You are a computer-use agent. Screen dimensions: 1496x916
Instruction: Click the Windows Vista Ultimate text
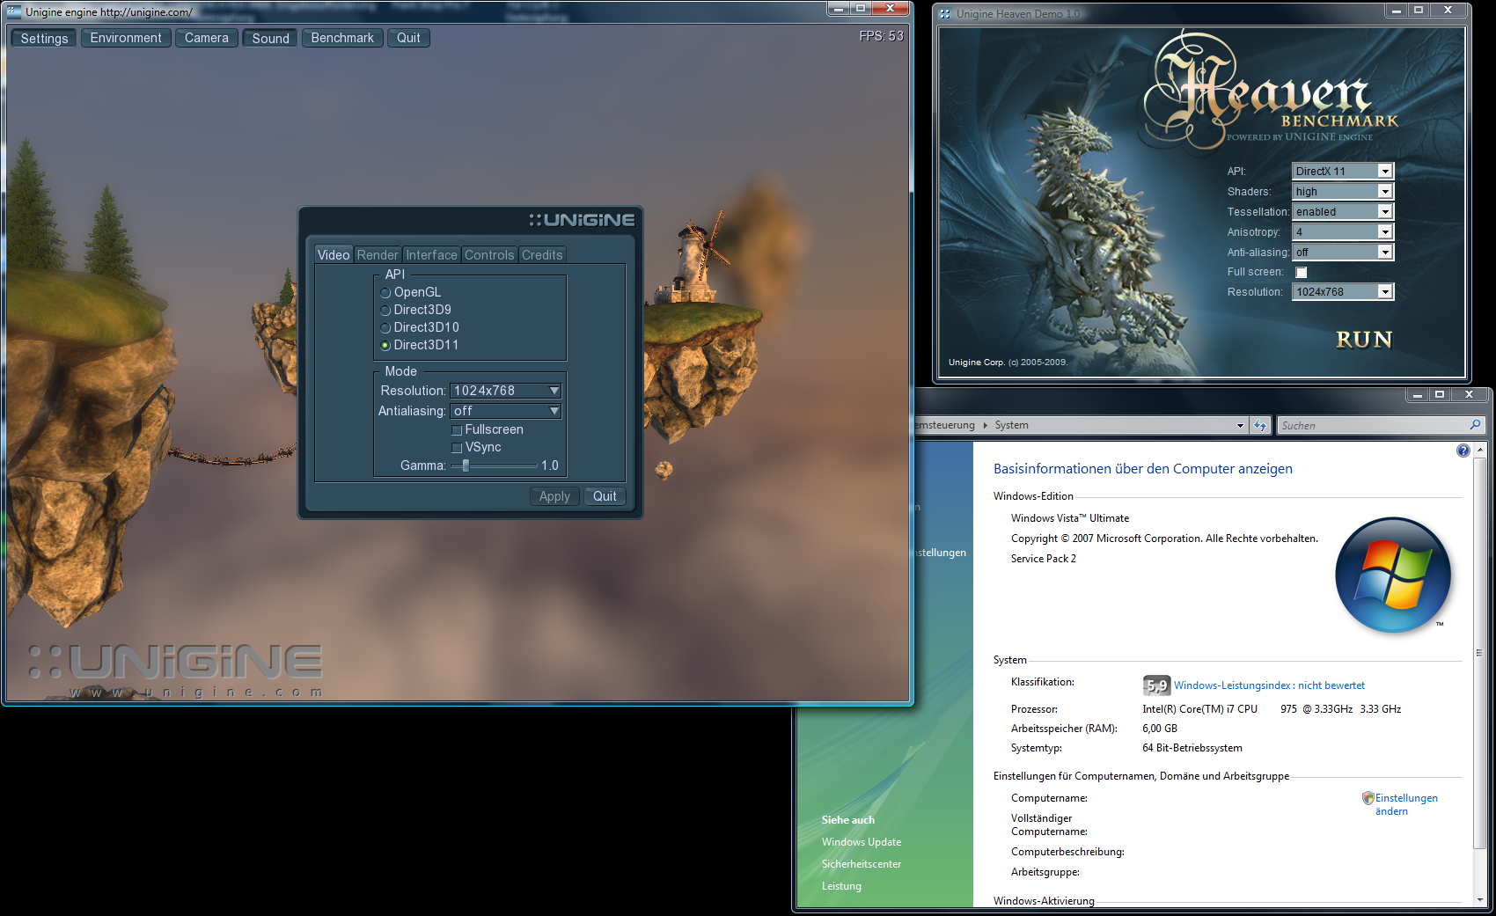[x=1070, y=518]
